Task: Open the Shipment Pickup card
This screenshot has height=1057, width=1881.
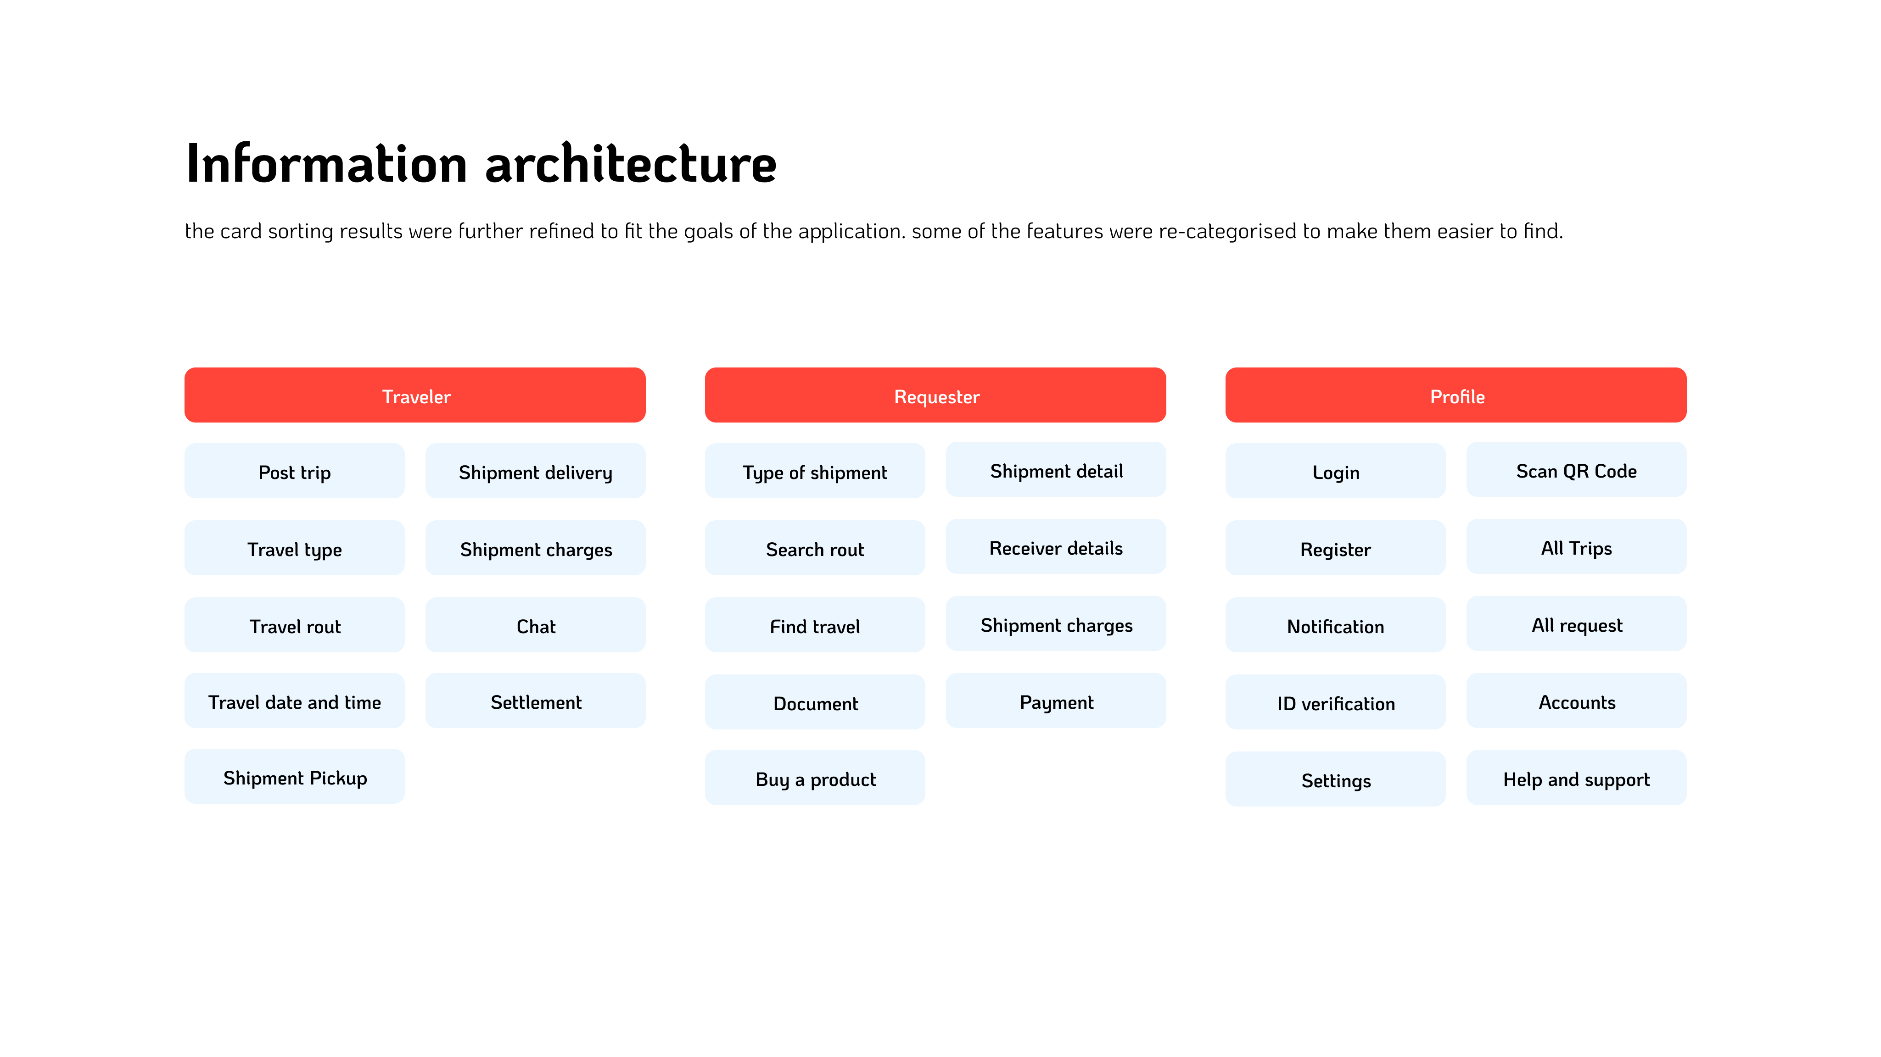Action: click(x=294, y=777)
